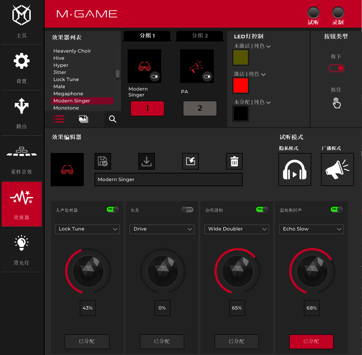362x355 pixels.
Task: Open the 主页 home logo icon
Action: pyautogui.click(x=21, y=15)
